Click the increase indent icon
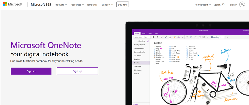The width and height of the screenshot is (249, 105). coord(199,37)
